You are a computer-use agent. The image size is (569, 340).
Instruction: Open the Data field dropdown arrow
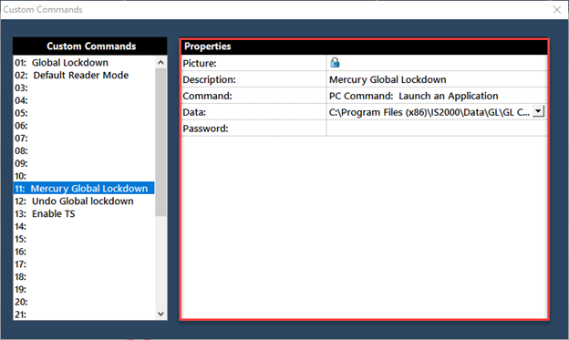coord(539,111)
